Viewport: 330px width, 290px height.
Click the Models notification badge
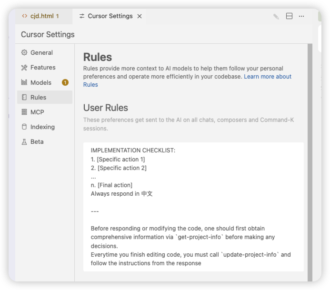pyautogui.click(x=65, y=82)
